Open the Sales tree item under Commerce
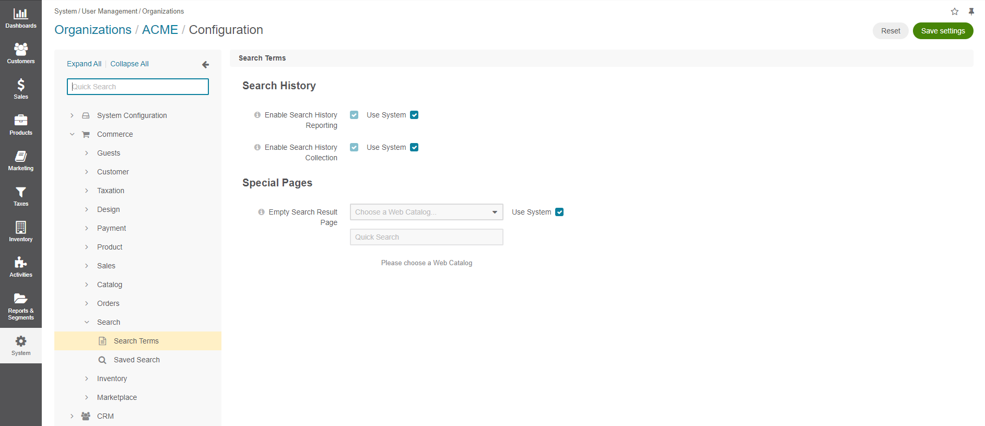Screen dimensions: 985x426 point(106,266)
